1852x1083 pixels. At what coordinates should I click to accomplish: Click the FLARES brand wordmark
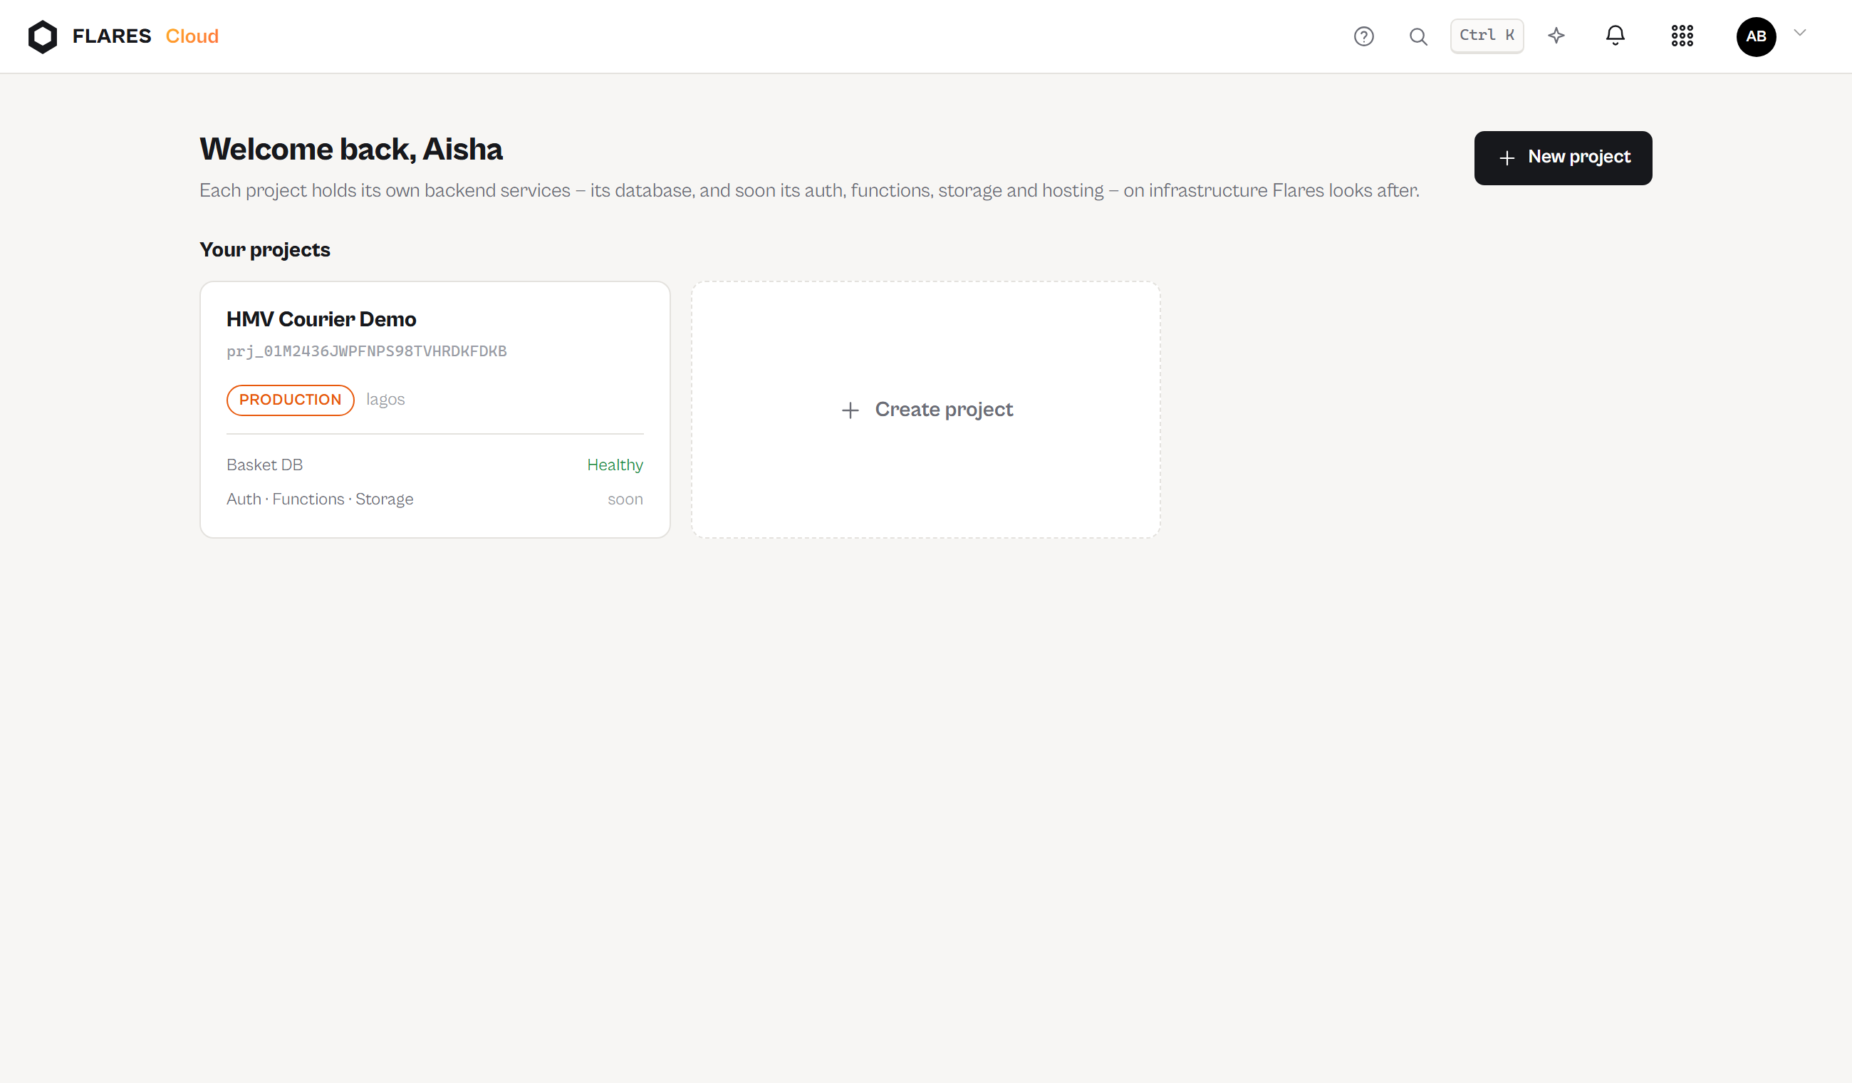click(112, 36)
